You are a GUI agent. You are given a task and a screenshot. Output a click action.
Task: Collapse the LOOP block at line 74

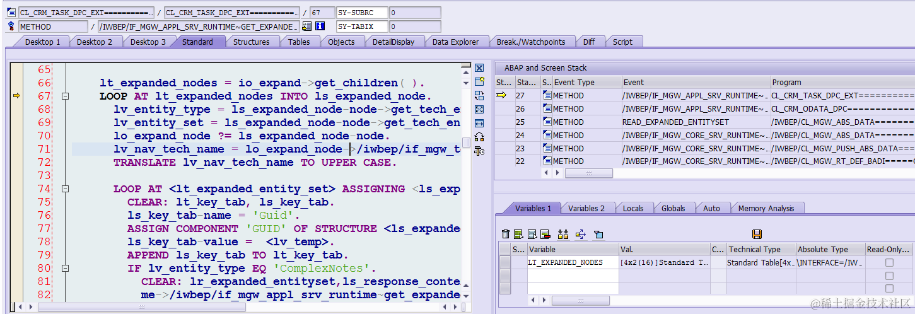coord(64,189)
